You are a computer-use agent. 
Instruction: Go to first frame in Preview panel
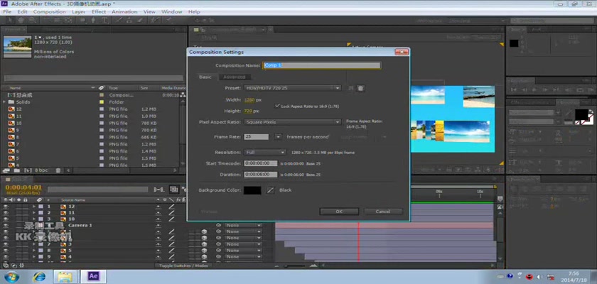pyautogui.click(x=514, y=90)
